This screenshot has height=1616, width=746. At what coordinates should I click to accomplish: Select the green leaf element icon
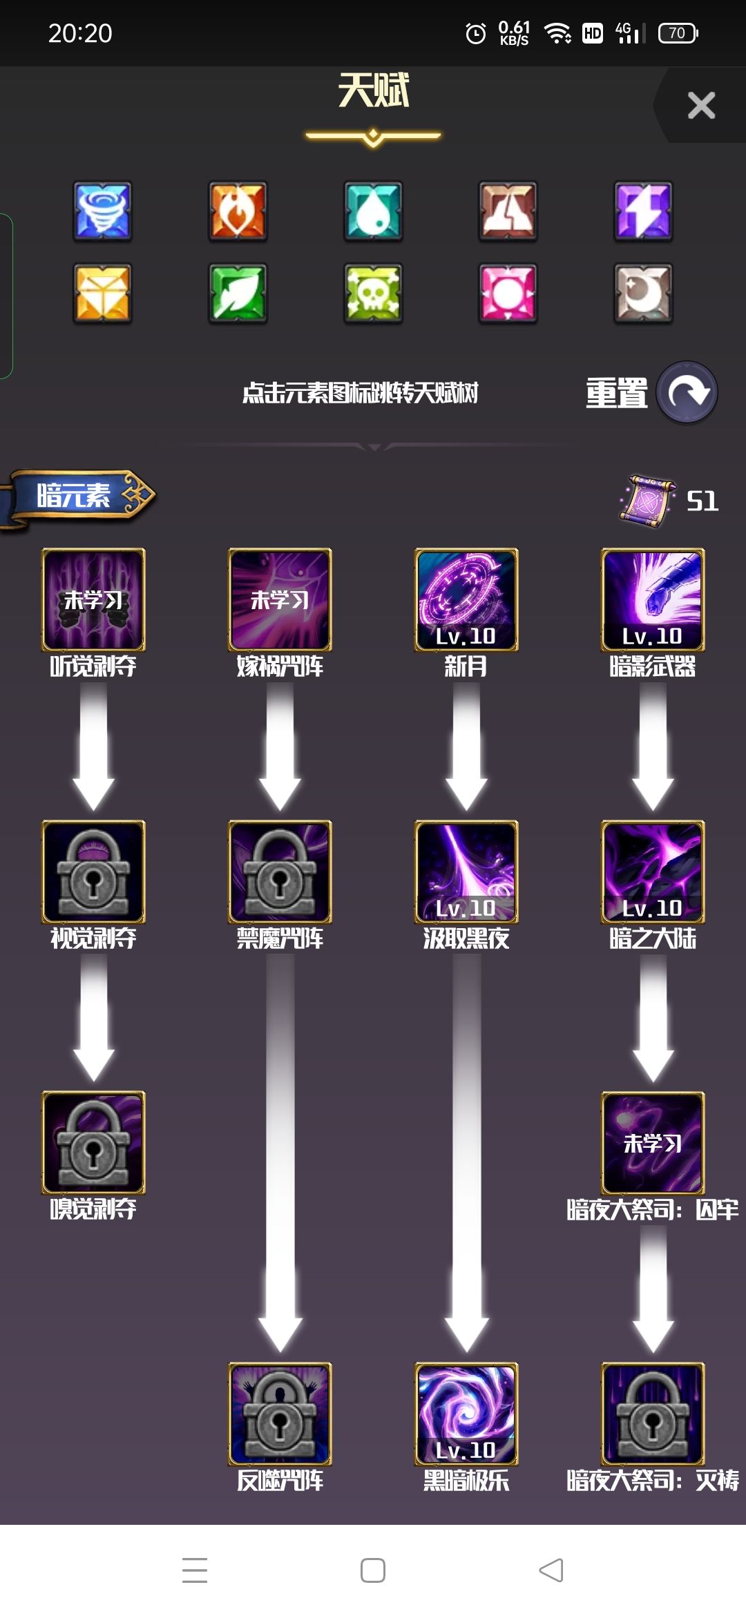point(238,294)
